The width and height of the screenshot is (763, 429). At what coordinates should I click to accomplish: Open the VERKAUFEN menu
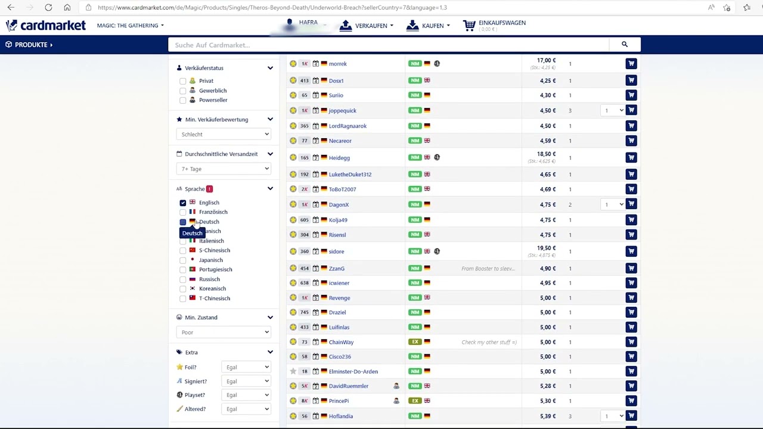click(x=366, y=26)
